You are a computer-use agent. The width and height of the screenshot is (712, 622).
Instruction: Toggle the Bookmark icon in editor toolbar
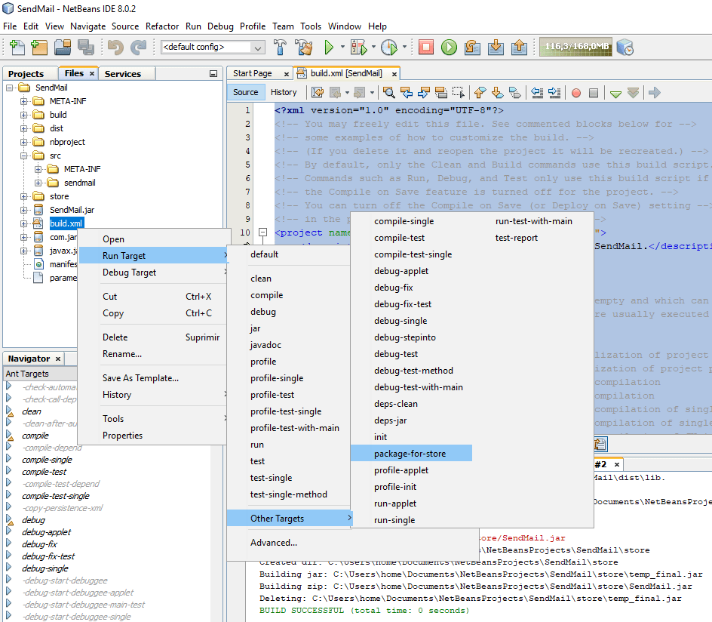pyautogui.click(x=516, y=92)
